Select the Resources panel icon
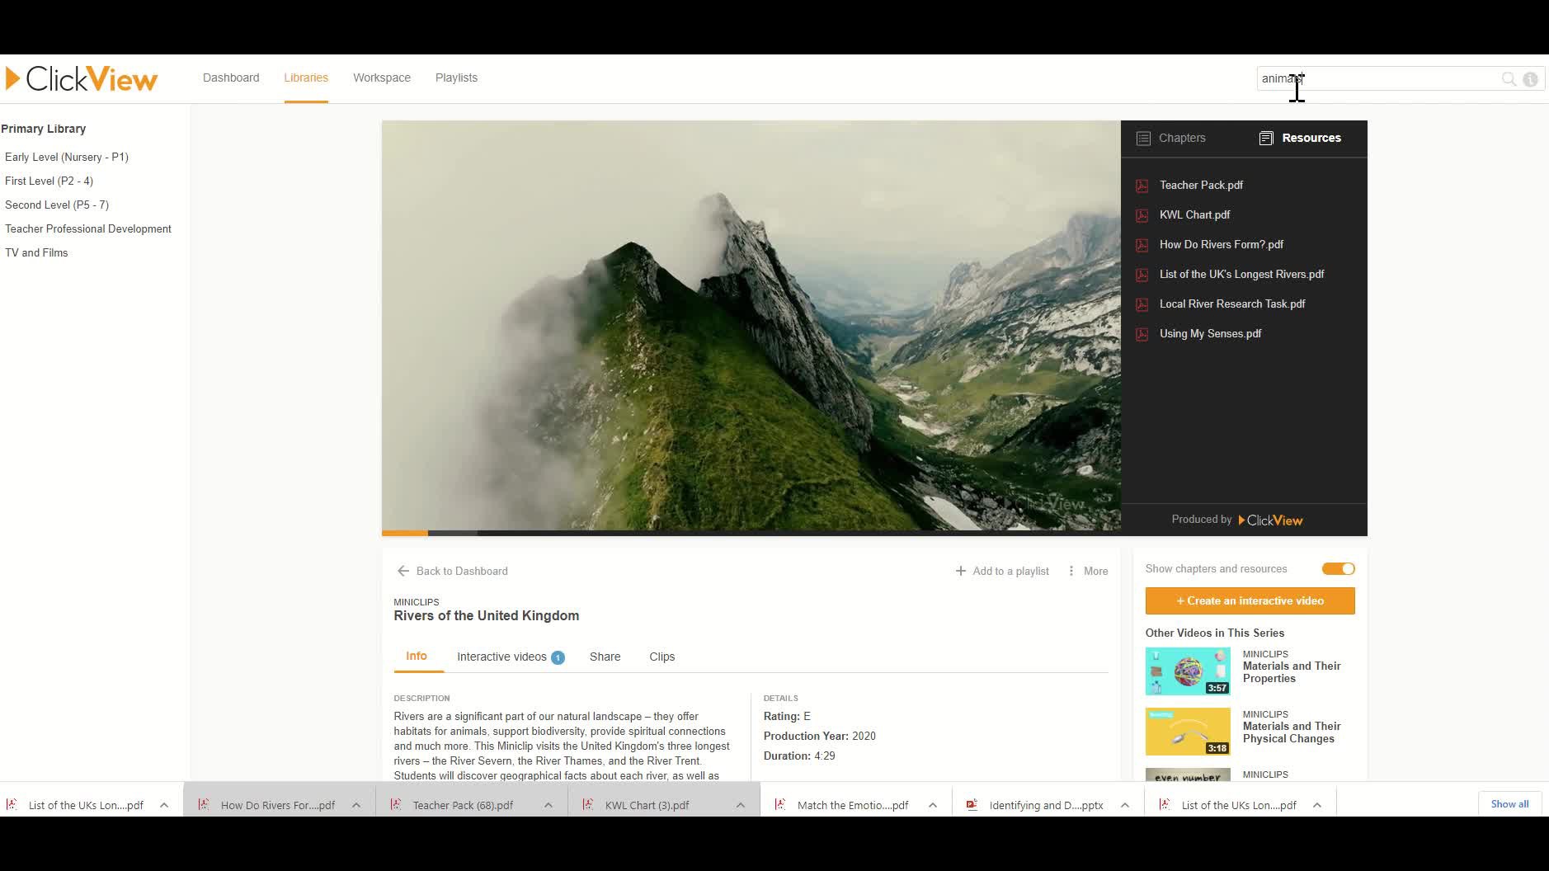The width and height of the screenshot is (1549, 871). [x=1265, y=138]
